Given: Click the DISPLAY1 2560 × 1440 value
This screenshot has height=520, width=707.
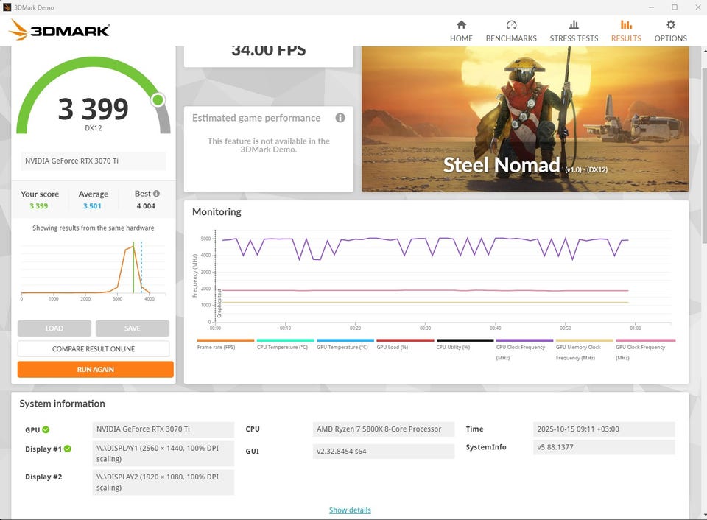Looking at the screenshot, I should (x=163, y=453).
